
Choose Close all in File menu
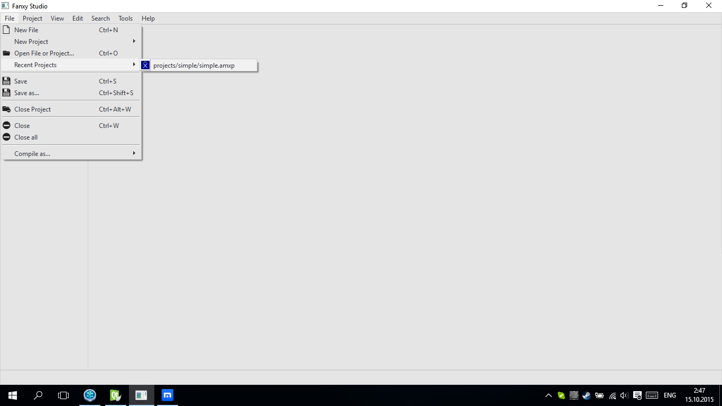click(x=71, y=137)
